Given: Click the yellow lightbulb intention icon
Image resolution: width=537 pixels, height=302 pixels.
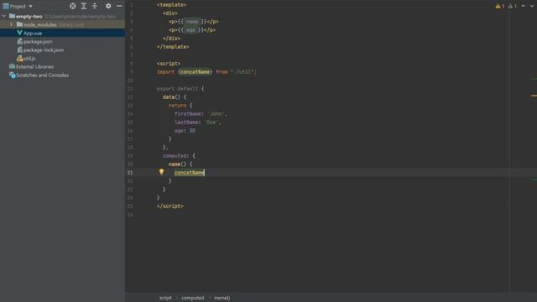Looking at the screenshot, I should pos(161,172).
